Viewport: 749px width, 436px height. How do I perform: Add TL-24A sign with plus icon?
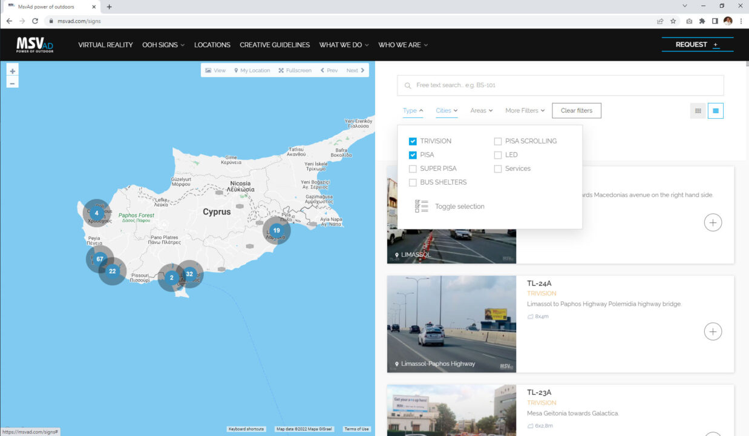coord(713,331)
